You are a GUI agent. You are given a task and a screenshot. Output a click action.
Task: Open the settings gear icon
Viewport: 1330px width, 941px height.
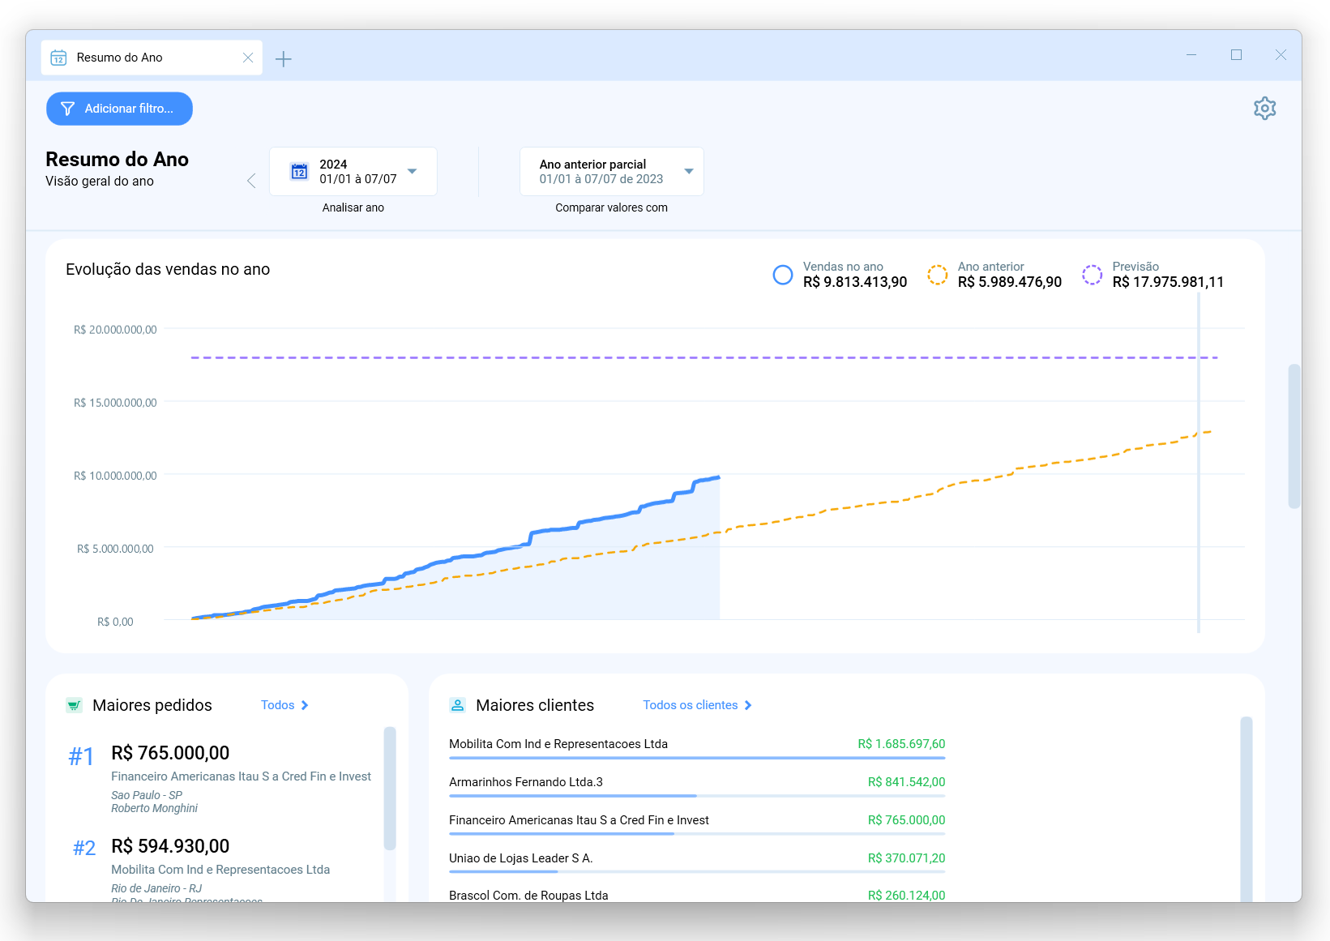[1264, 109]
